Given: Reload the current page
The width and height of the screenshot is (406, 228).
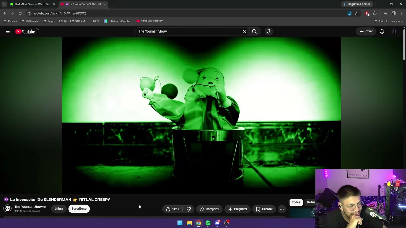Looking at the screenshot, I should click(x=20, y=13).
